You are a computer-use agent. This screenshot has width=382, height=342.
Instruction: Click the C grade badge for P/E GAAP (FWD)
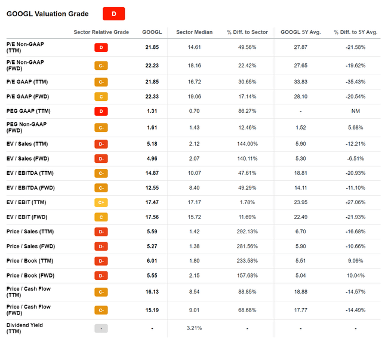pyautogui.click(x=101, y=97)
